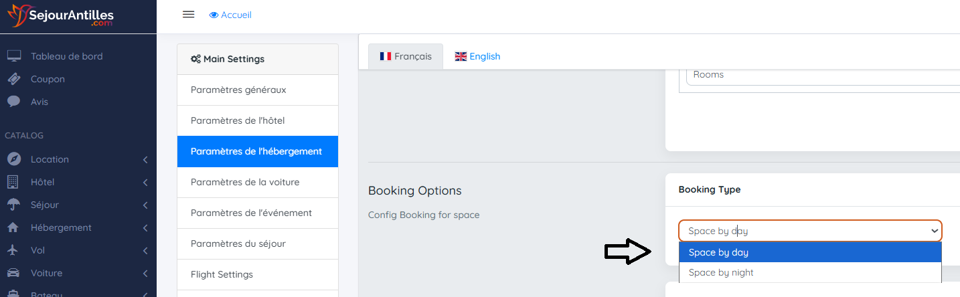The height and width of the screenshot is (297, 960).
Task: Click the Séjour umbrella icon
Action: pos(13,205)
